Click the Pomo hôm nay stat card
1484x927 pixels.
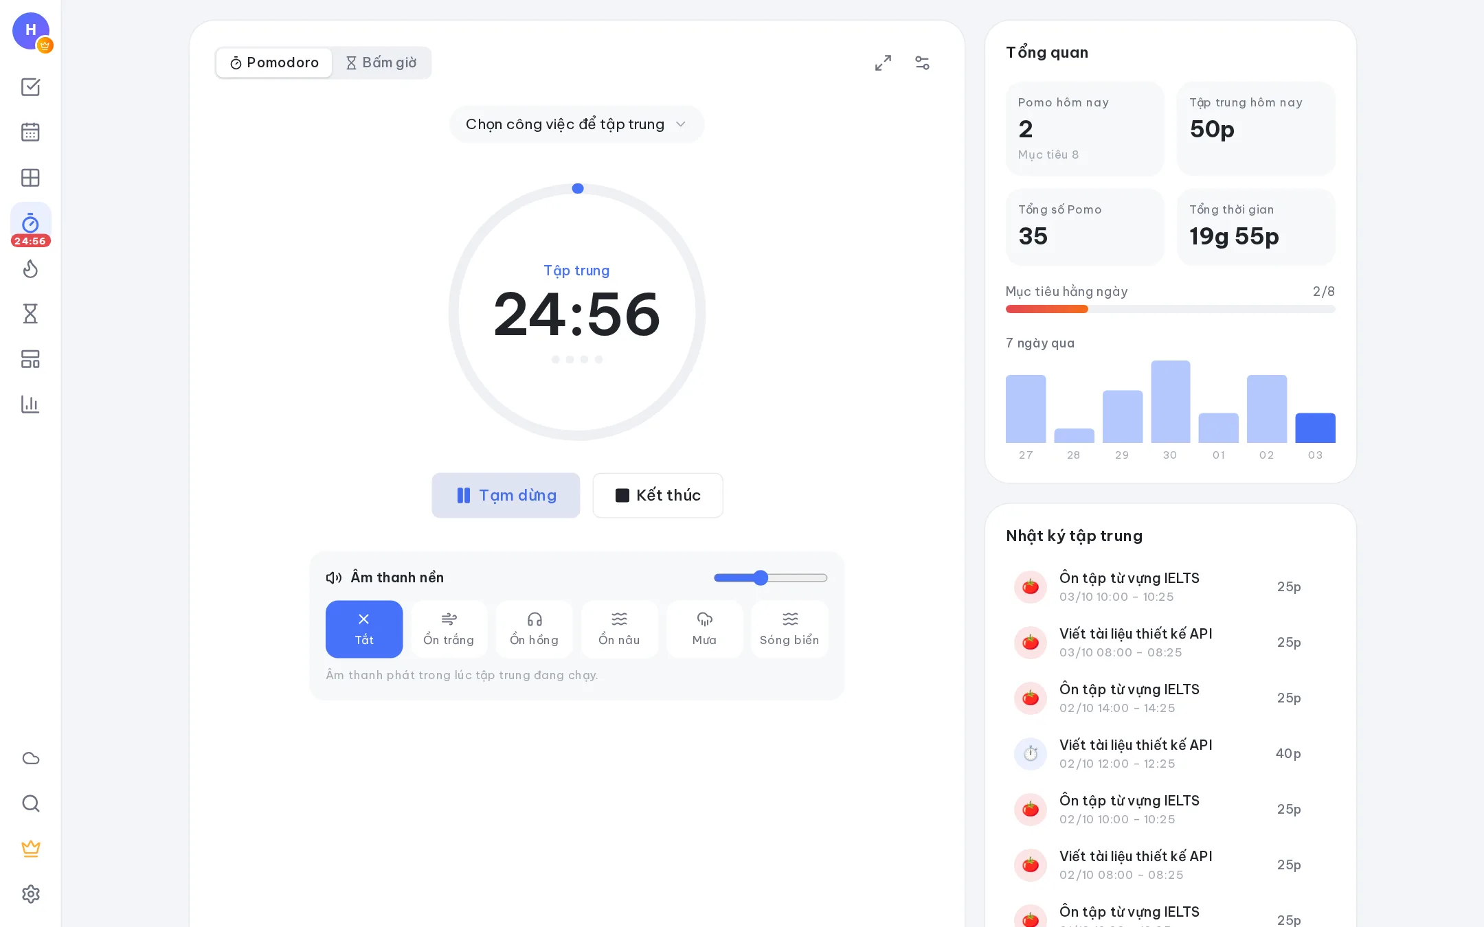pos(1085,129)
